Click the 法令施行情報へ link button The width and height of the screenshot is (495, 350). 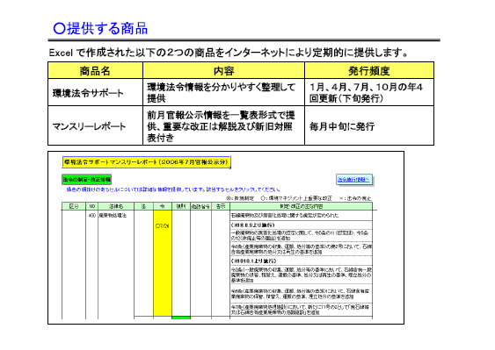click(x=354, y=180)
